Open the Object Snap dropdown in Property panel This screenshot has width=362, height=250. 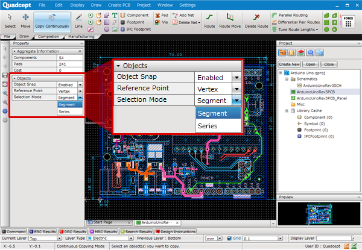pos(80,85)
